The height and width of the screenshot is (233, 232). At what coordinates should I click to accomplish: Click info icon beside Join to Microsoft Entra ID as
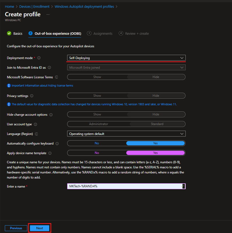pos(49,68)
